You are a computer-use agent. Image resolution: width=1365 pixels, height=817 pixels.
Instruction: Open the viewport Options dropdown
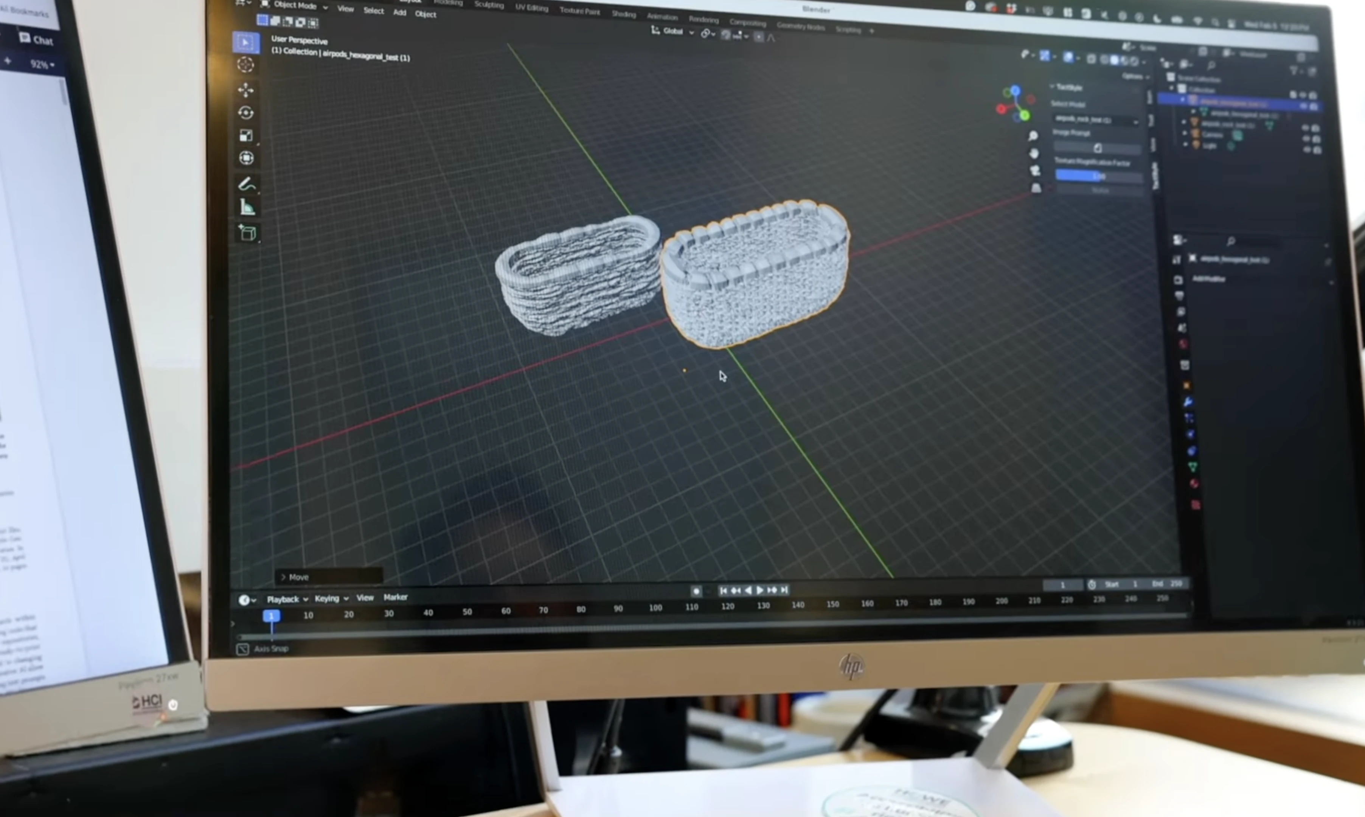tap(1136, 76)
